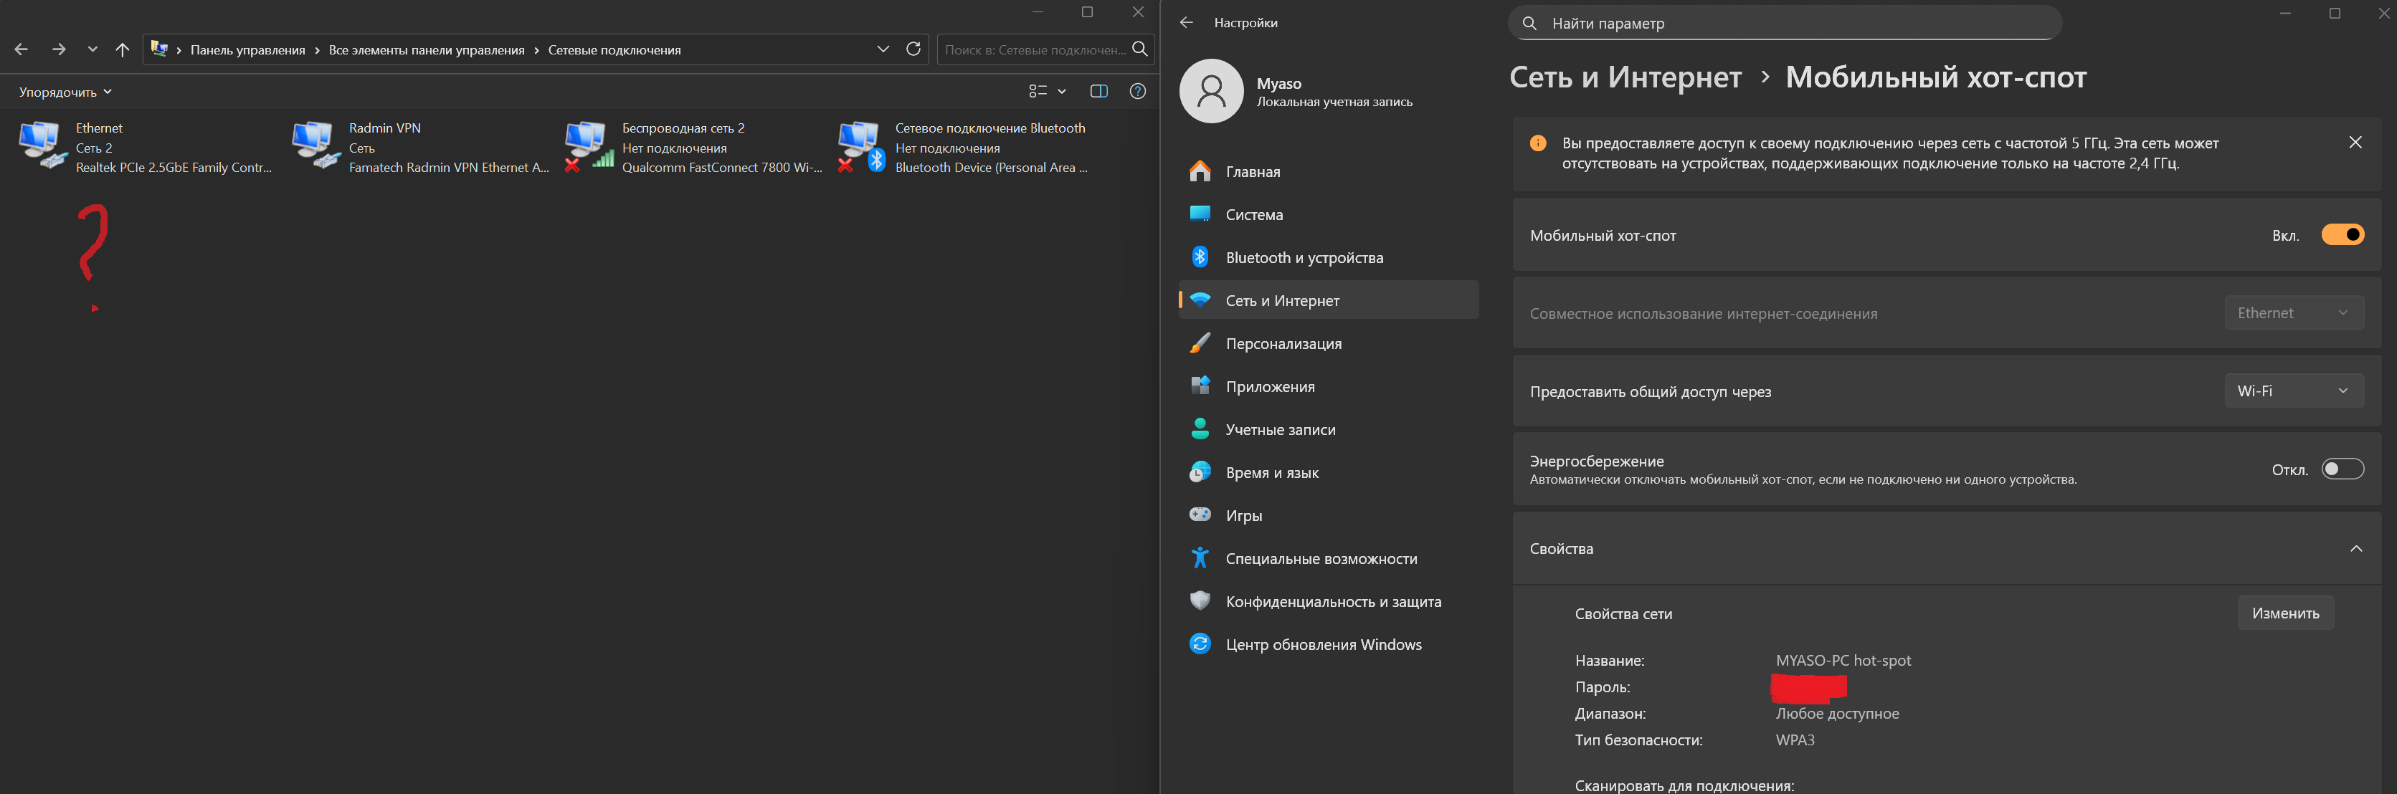
Task: Open Специальные возможности section
Action: (1328, 558)
